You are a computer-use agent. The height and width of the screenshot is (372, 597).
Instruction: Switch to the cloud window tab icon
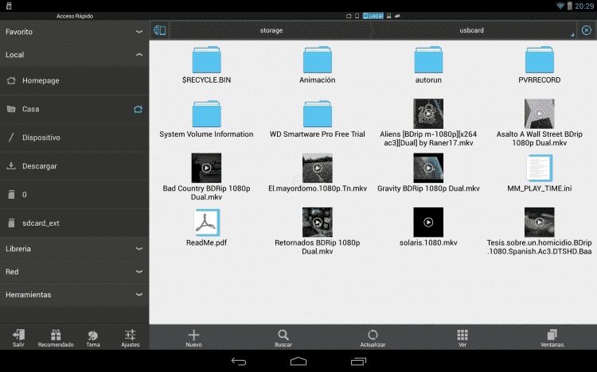(397, 16)
